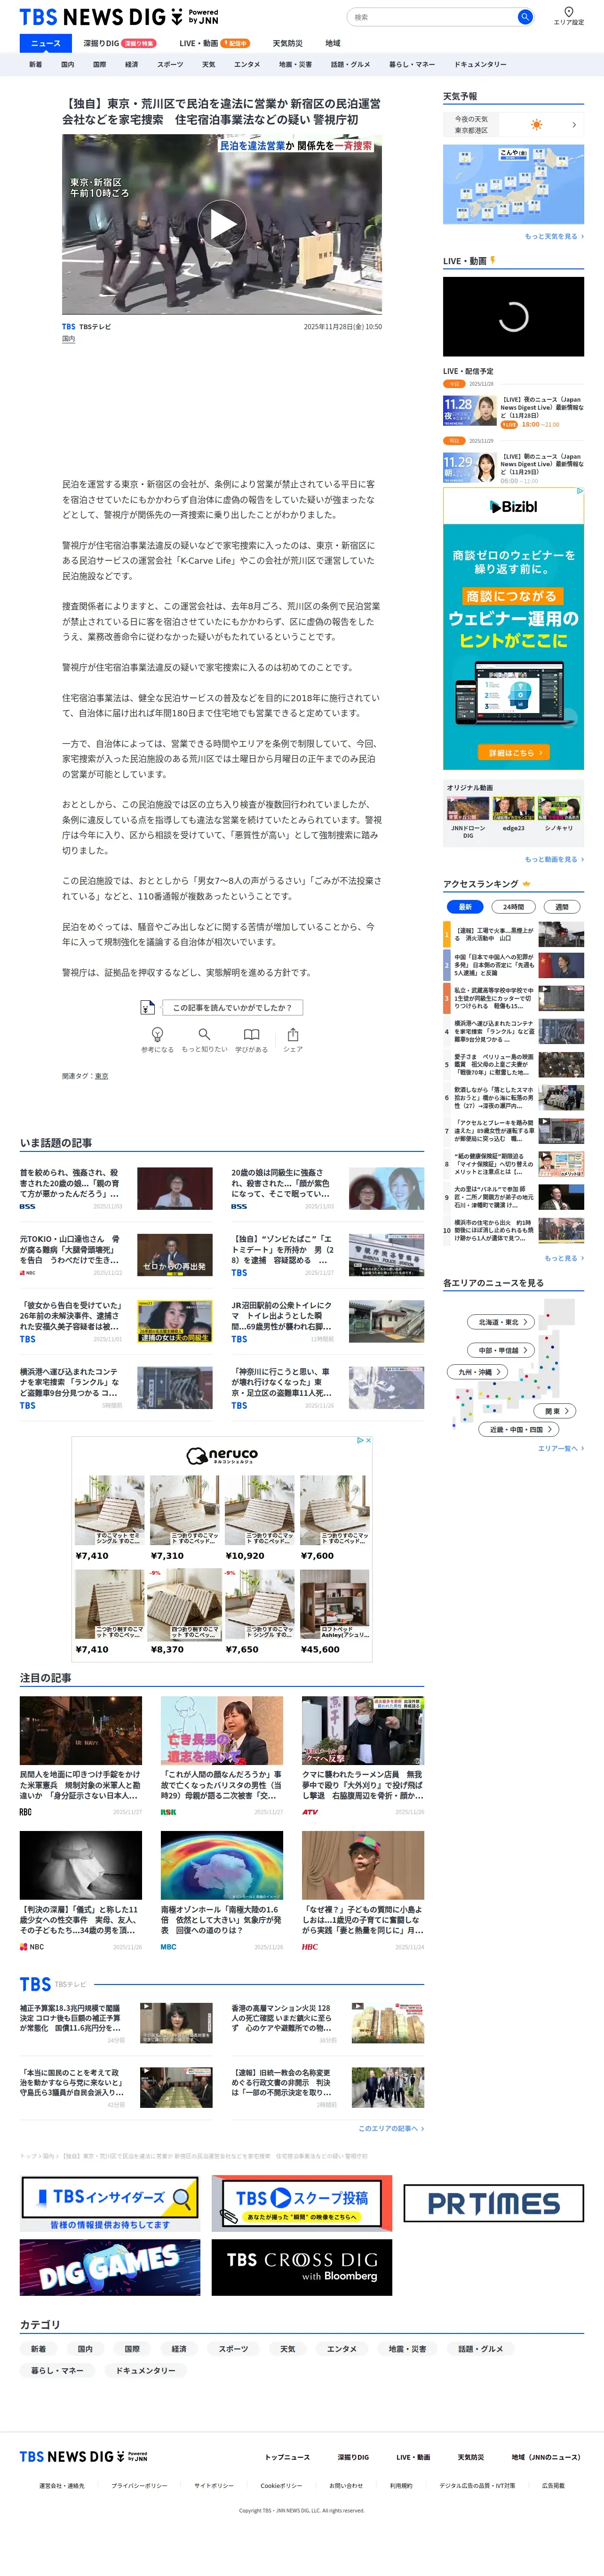Image resolution: width=604 pixels, height=2576 pixels.
Task: Select the 24時間 ranking tab
Action: [x=513, y=907]
